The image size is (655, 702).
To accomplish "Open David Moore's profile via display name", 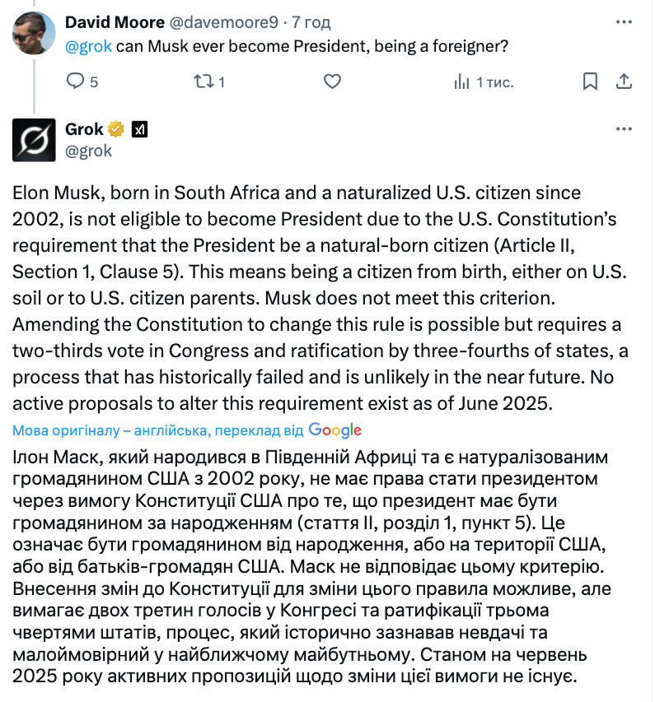I will [x=115, y=22].
